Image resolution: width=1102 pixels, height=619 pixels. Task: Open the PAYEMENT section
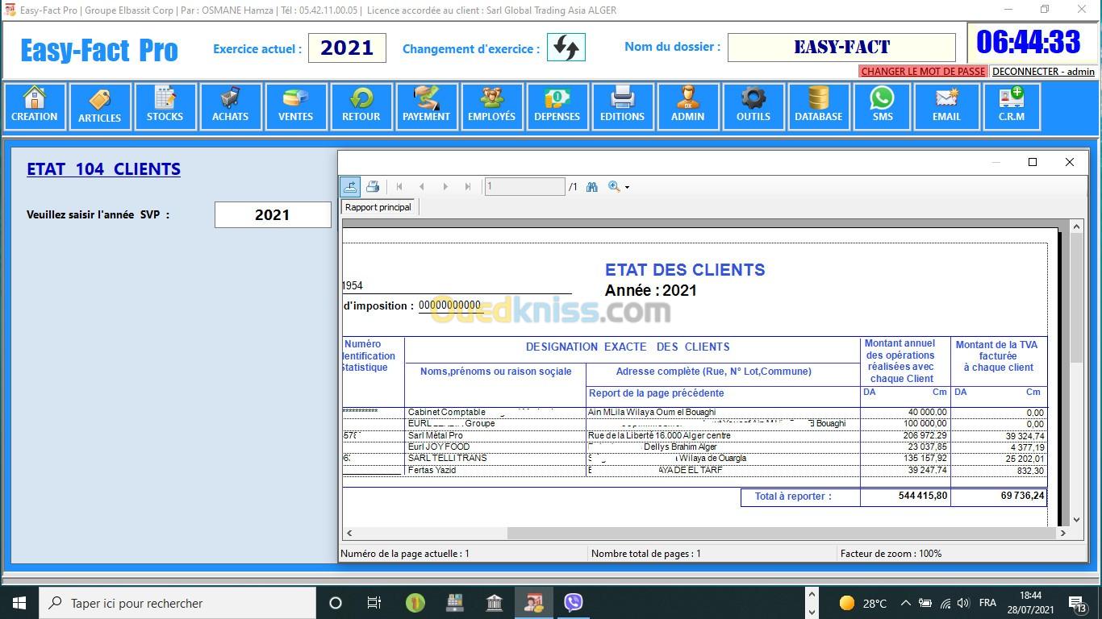coord(426,106)
